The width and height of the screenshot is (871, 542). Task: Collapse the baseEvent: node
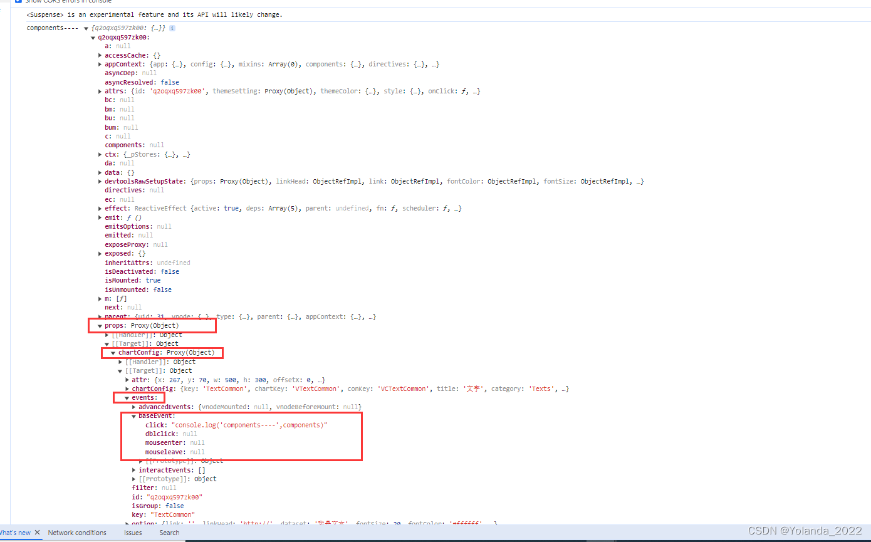pos(134,416)
